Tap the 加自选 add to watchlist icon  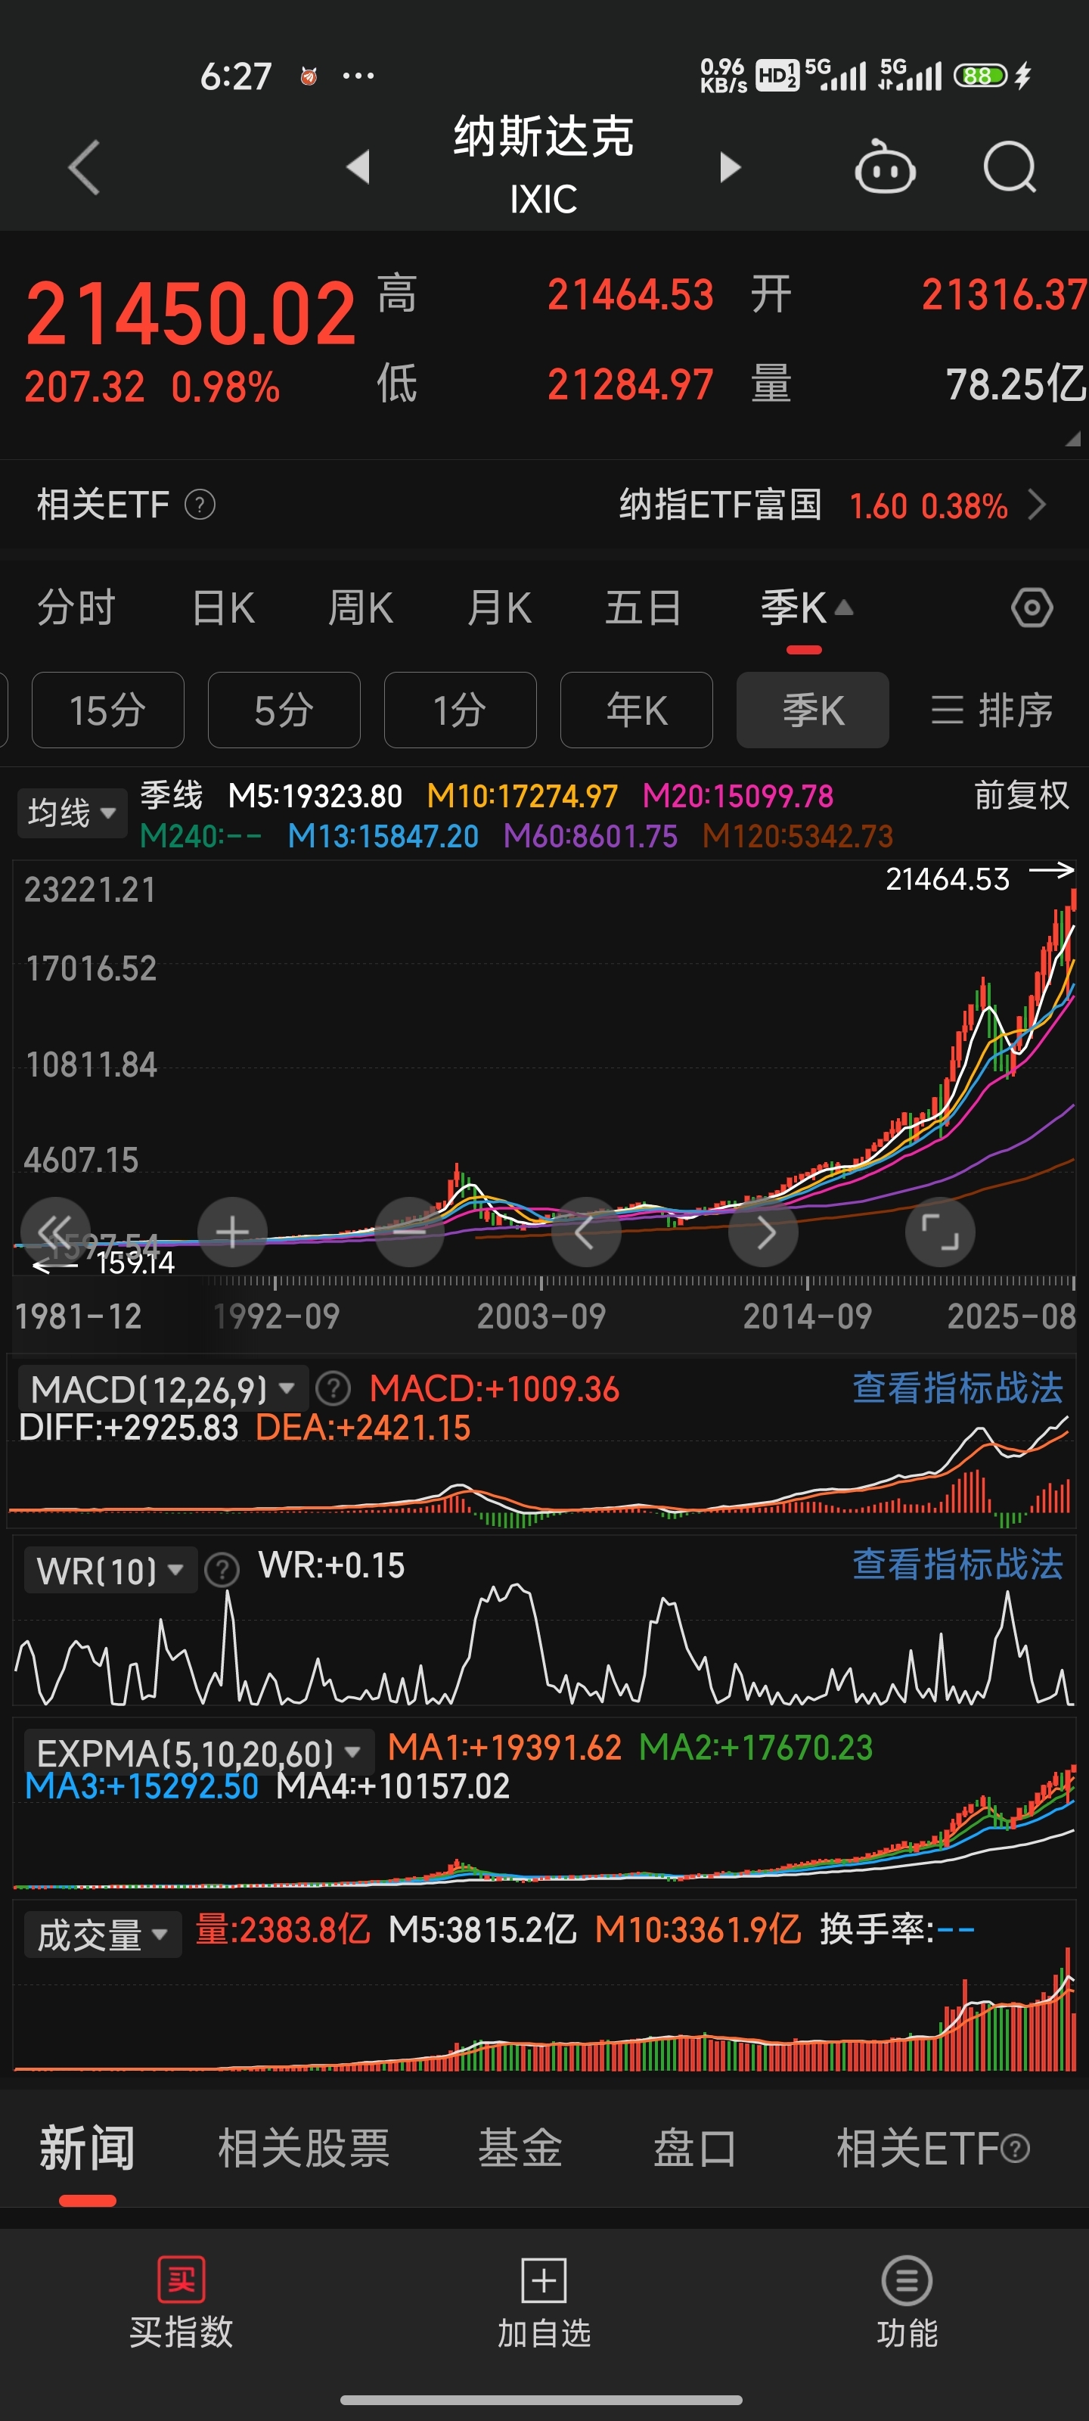coord(544,2280)
